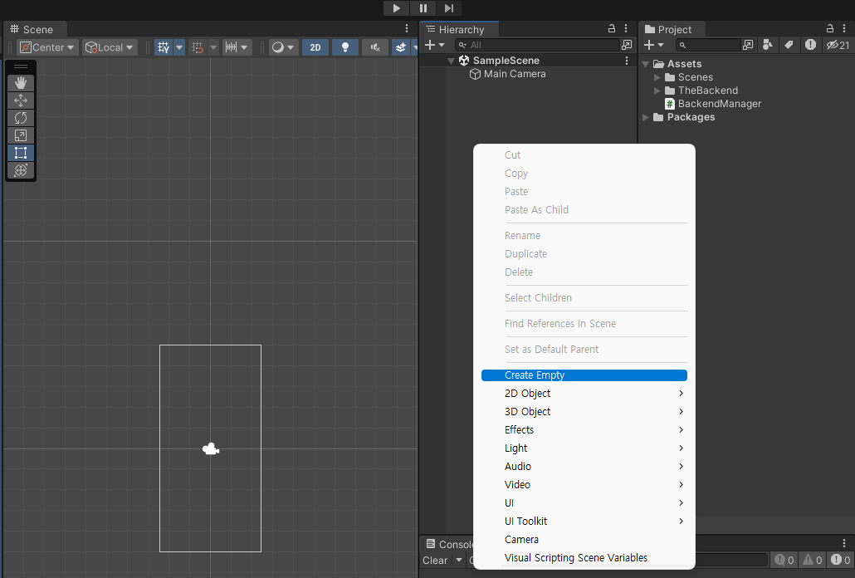This screenshot has width=855, height=578.
Task: Open the Hierarchy panel's three-dot menu
Action: [x=626, y=28]
